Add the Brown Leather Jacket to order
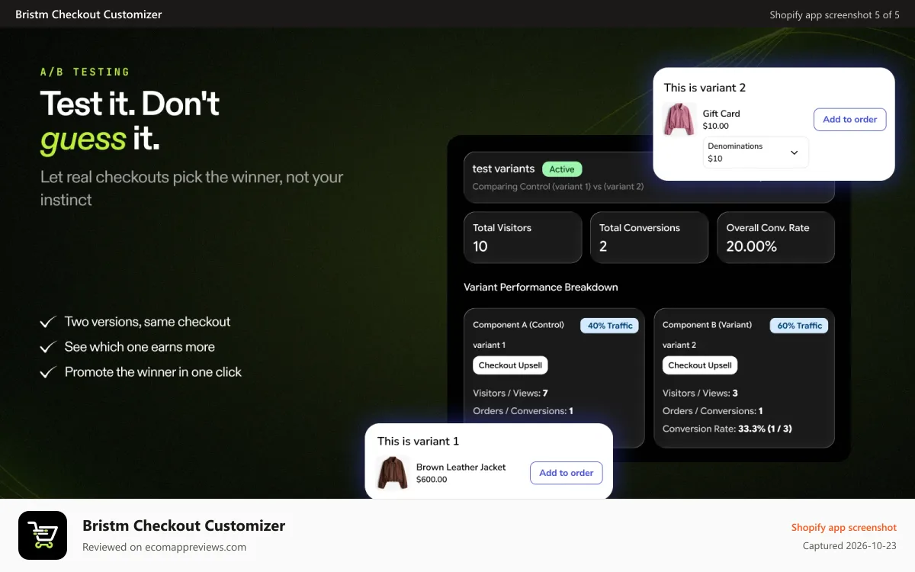 point(567,473)
